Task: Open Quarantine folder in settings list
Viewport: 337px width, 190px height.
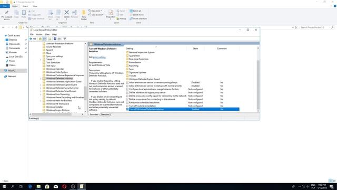Action: click(134, 56)
